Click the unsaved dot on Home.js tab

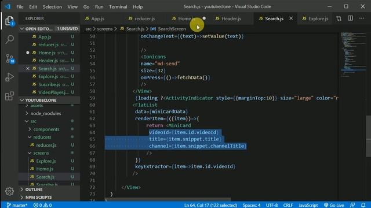click(x=204, y=18)
